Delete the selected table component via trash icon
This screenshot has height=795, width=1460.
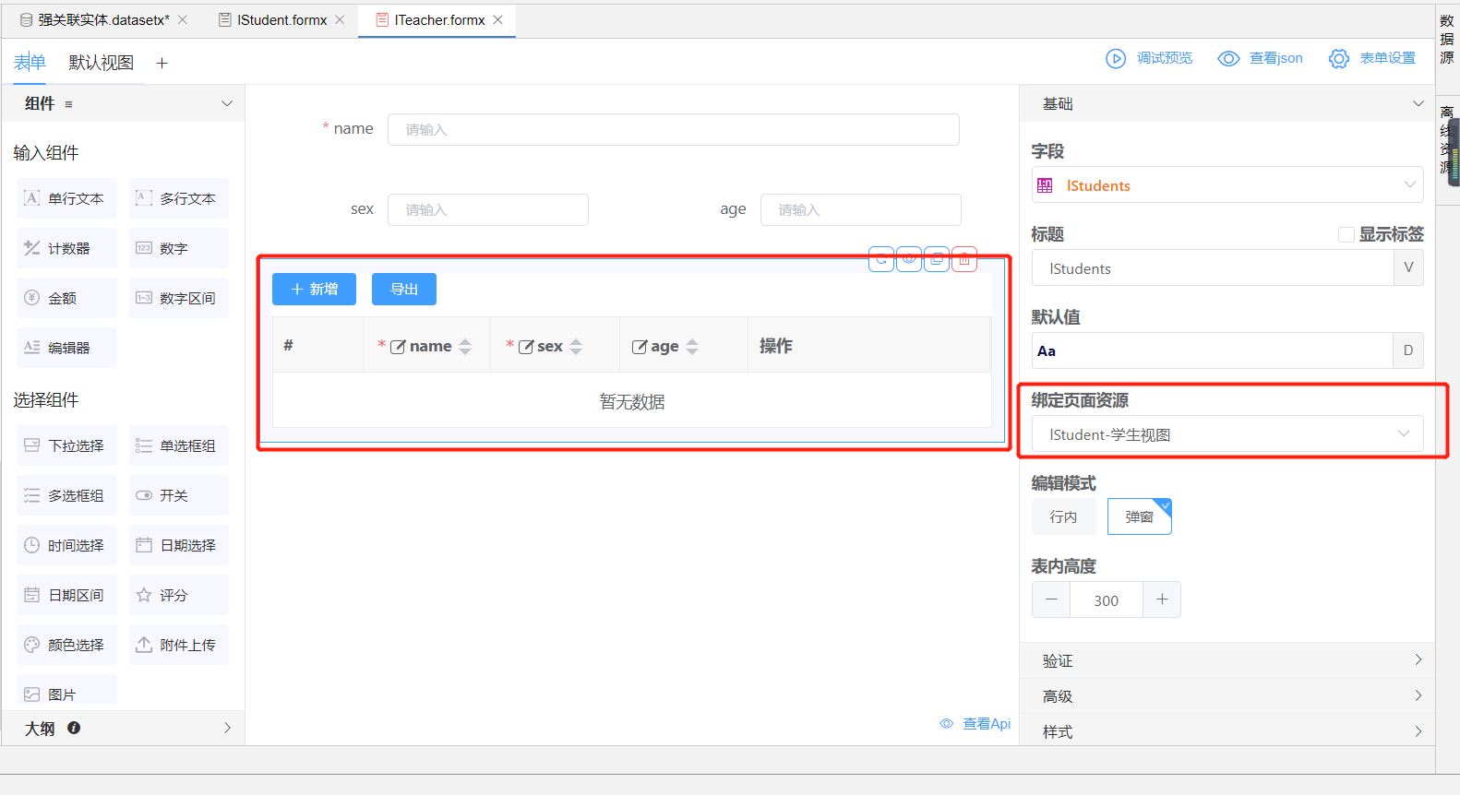coord(964,260)
